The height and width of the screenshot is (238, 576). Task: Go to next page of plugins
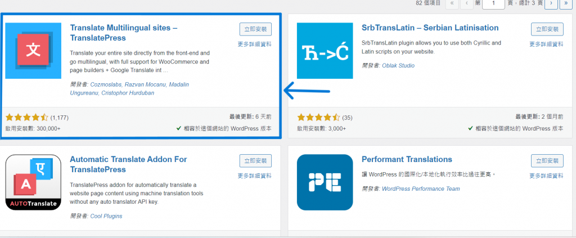coord(551,3)
